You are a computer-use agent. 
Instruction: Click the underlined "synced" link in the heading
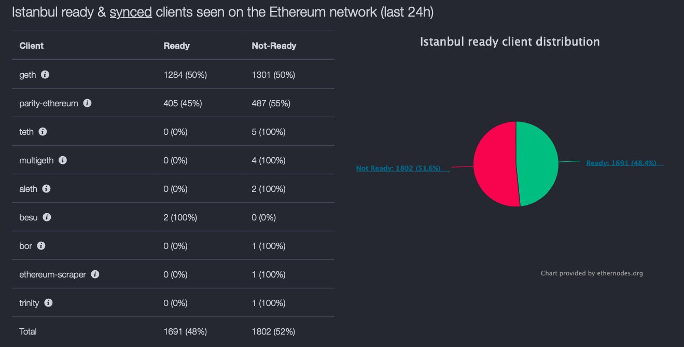click(x=131, y=12)
